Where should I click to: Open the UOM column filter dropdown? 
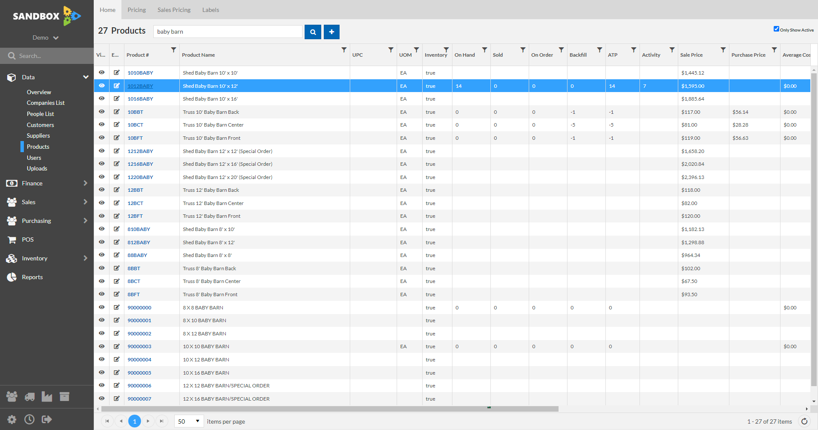coord(416,50)
